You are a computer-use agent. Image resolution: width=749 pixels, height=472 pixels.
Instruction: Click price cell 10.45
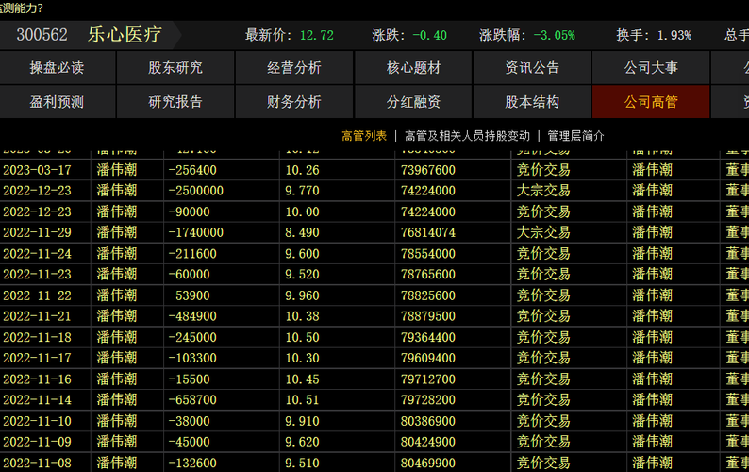point(302,379)
